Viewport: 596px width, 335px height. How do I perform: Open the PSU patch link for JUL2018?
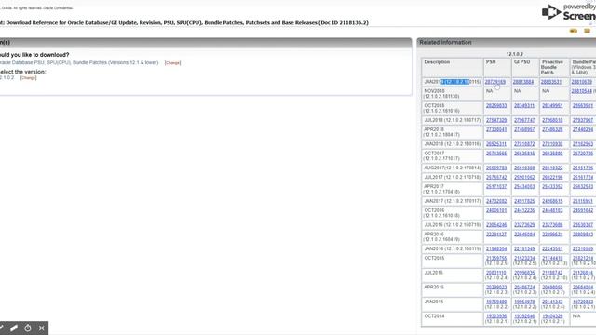click(496, 120)
